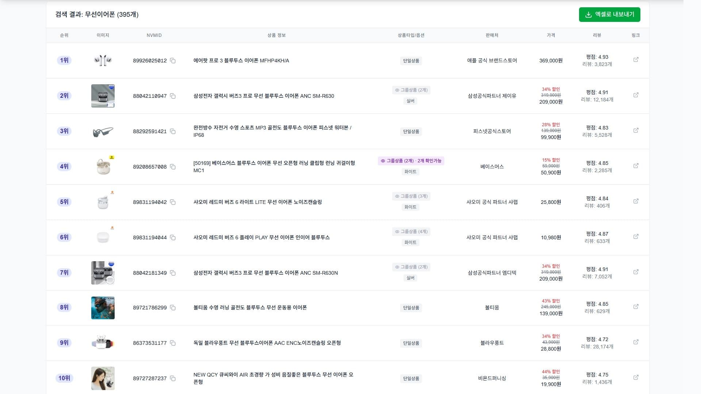Click the 순위 column header
Screen dimensions: 701x394
[64, 35]
